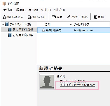This screenshot has height=106, width=110.
Task: Open the ファイル(F) menu
Action: click(x=7, y=10)
